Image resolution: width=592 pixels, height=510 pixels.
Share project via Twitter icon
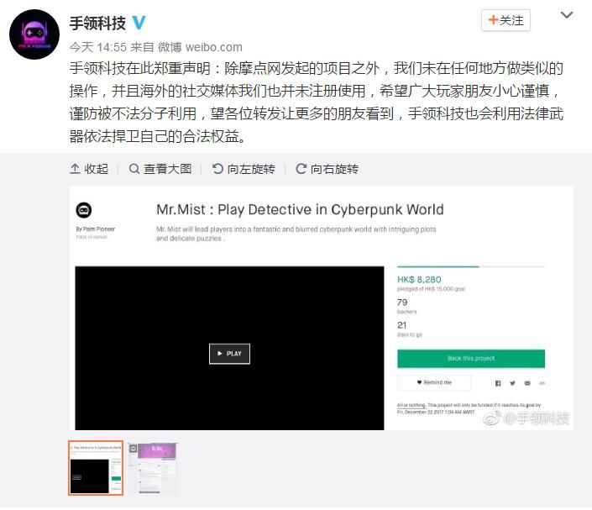(512, 383)
